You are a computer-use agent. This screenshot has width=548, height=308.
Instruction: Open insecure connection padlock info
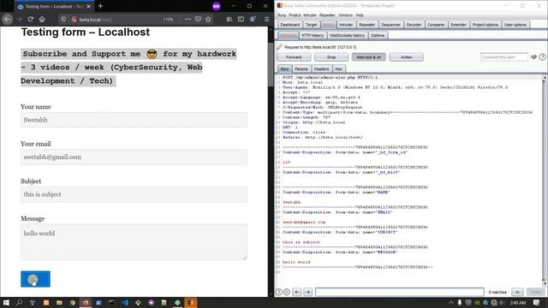pos(74,19)
